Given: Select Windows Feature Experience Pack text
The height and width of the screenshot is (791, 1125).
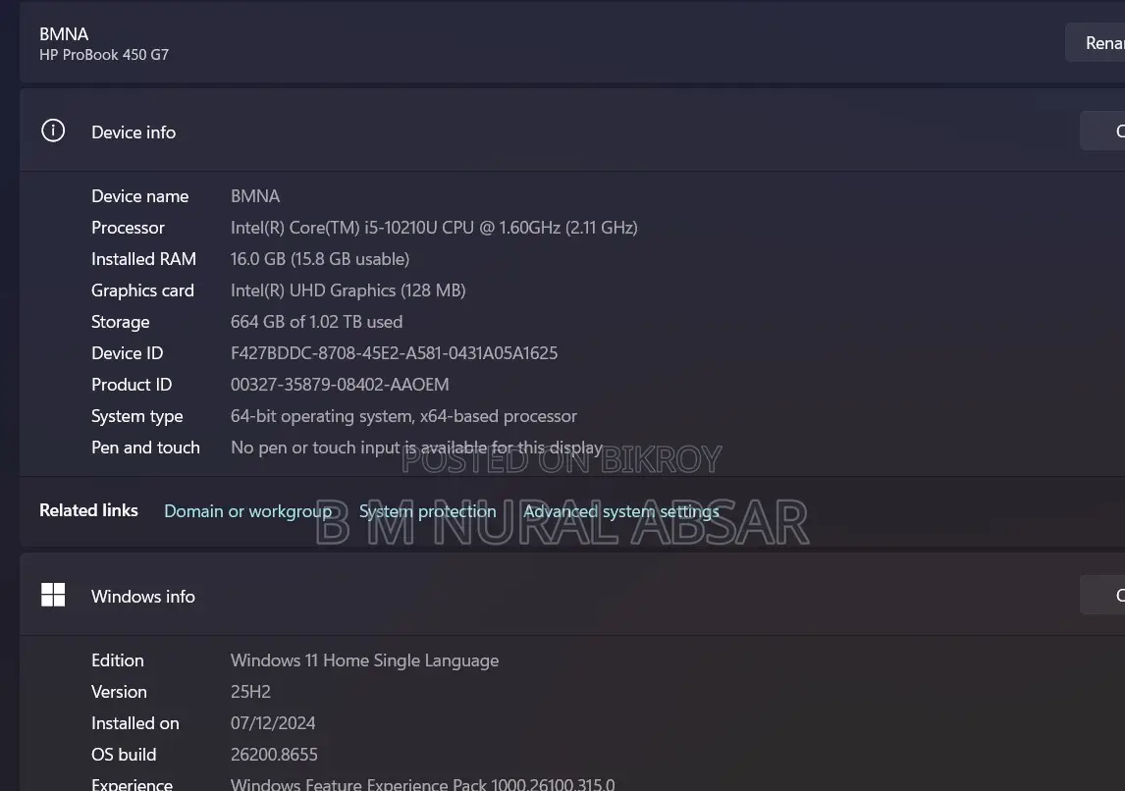Looking at the screenshot, I should (x=422, y=784).
